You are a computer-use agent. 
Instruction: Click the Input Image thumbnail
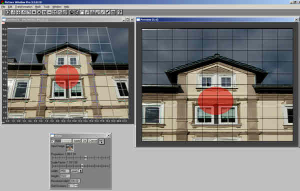(x=70, y=148)
